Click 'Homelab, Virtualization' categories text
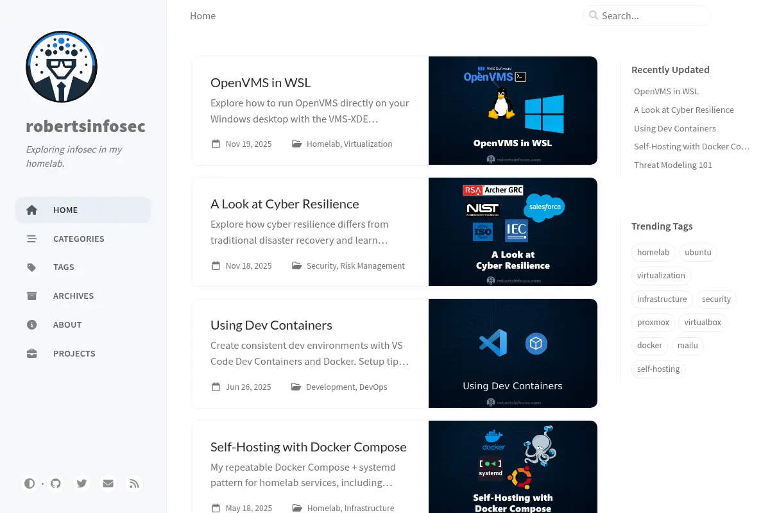Screen dimensions: 770x513 click(x=350, y=144)
